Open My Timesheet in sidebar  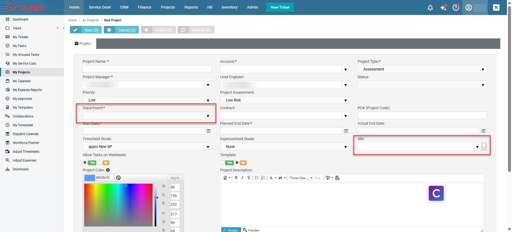[x=23, y=125]
